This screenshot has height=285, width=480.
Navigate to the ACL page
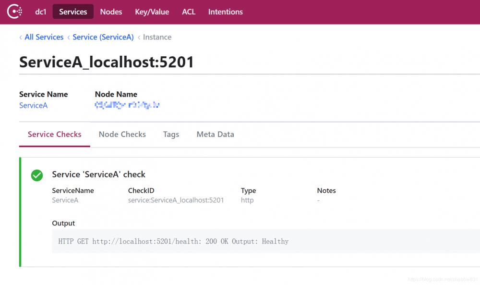coord(189,12)
